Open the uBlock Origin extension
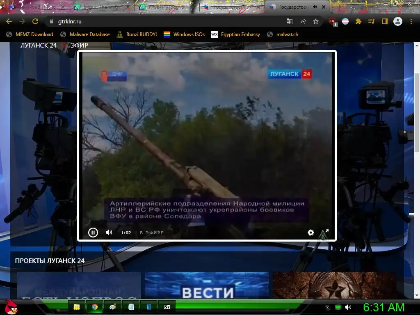The width and height of the screenshot is (420, 315). [332, 22]
